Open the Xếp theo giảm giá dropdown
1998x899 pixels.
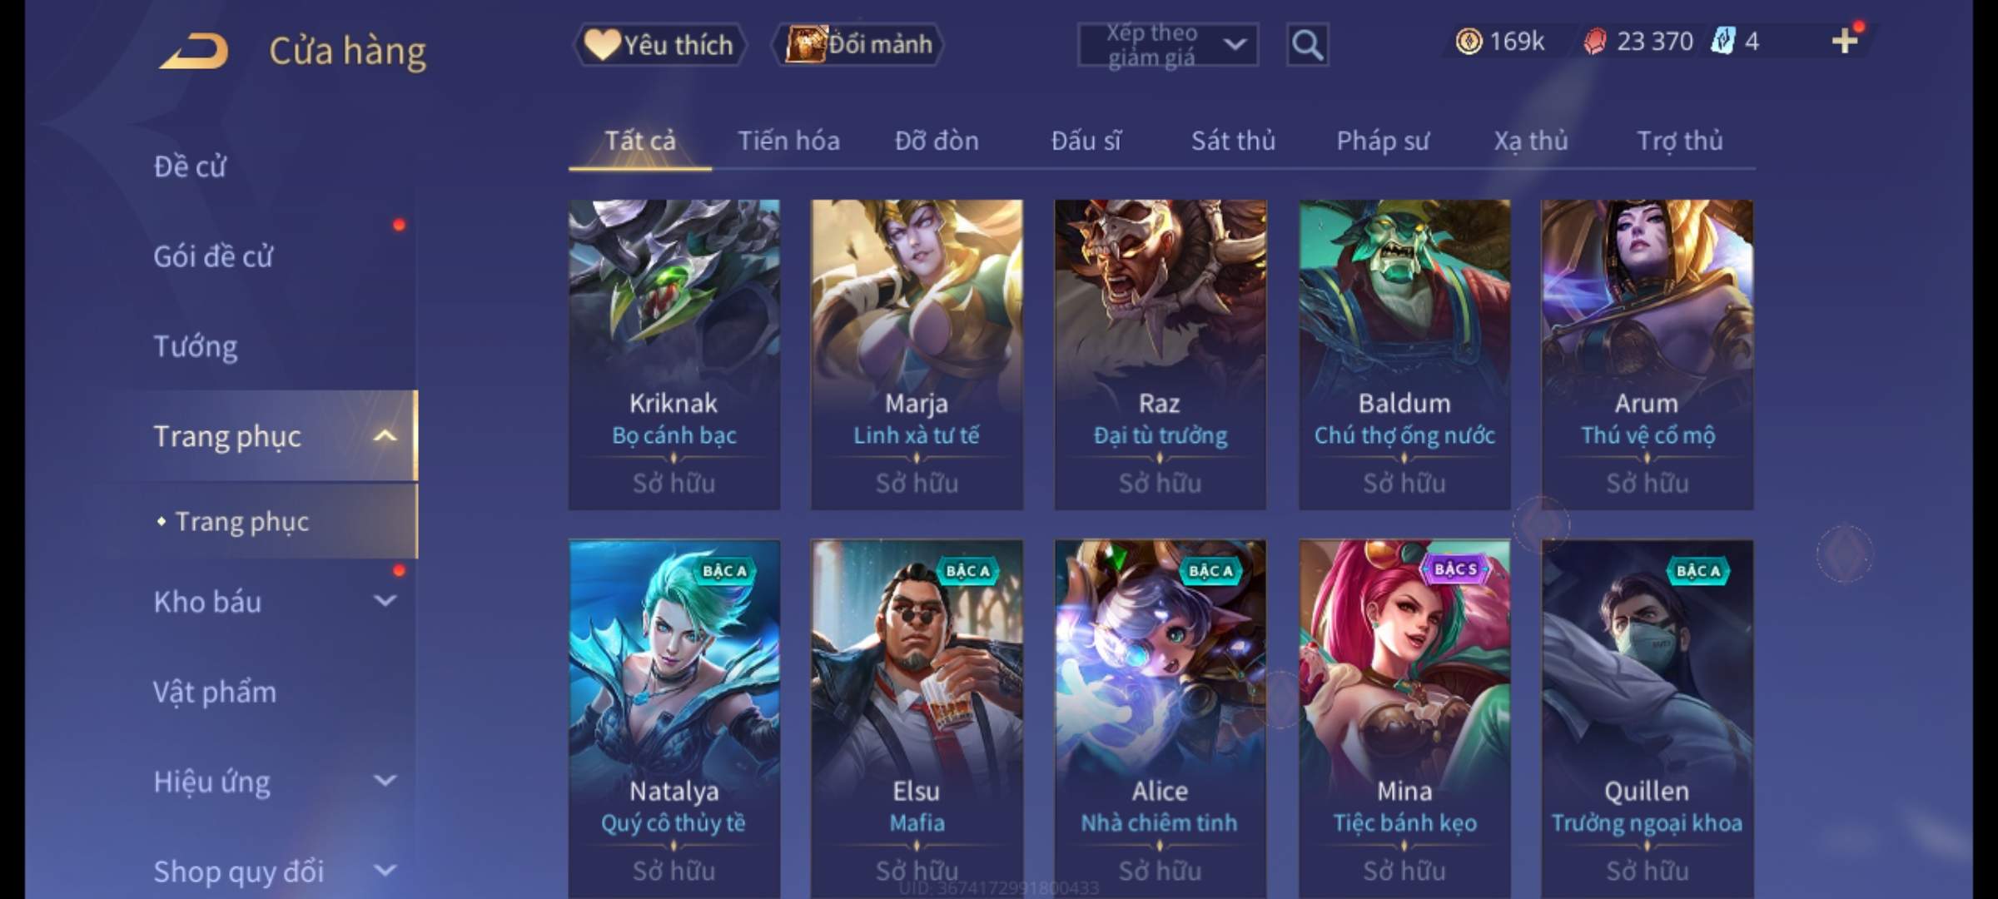1167,45
